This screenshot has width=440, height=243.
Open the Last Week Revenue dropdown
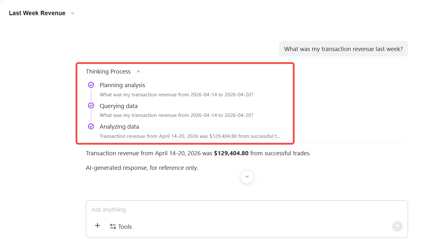point(73,13)
